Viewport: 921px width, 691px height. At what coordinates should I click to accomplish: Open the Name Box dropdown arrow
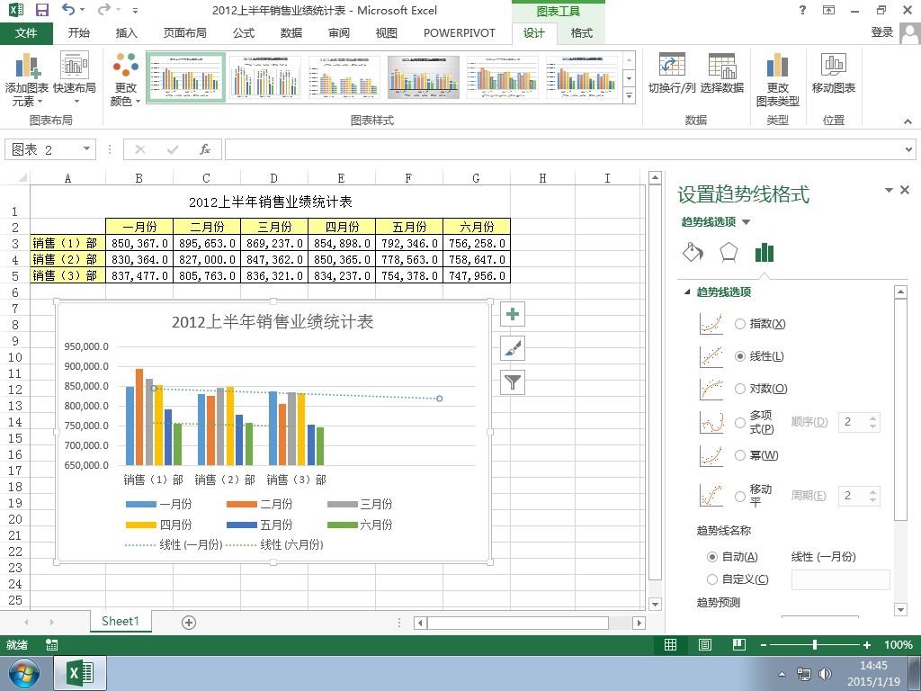(x=87, y=149)
